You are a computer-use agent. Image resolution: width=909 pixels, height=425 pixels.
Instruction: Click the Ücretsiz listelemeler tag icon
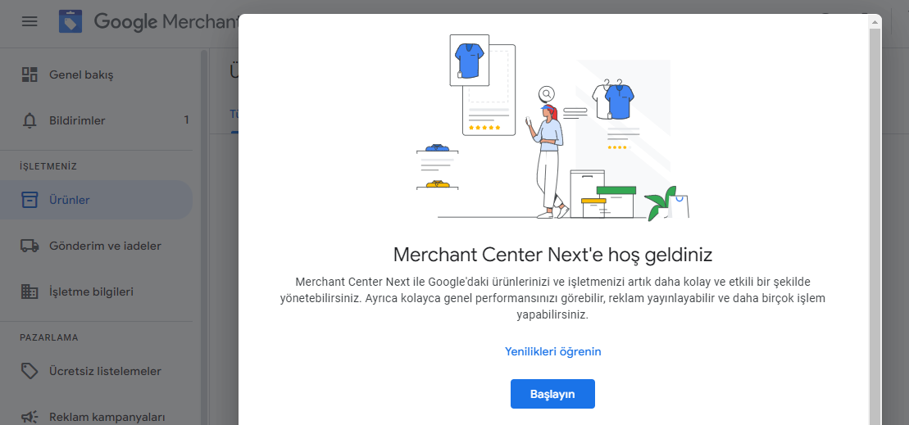pos(30,371)
